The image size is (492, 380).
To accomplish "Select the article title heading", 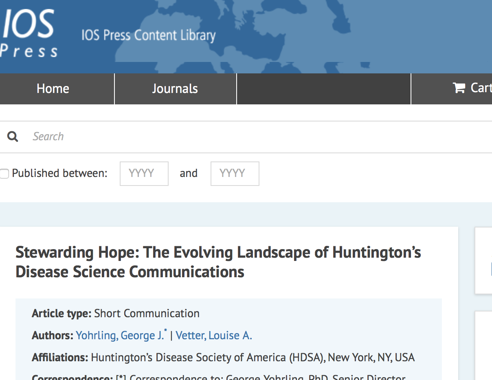I will pyautogui.click(x=218, y=262).
